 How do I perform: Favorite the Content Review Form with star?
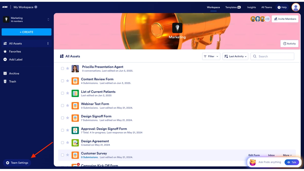(x=68, y=81)
